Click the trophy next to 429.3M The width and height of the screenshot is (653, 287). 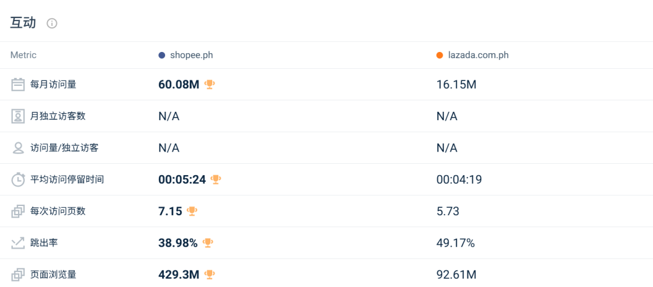(x=210, y=275)
